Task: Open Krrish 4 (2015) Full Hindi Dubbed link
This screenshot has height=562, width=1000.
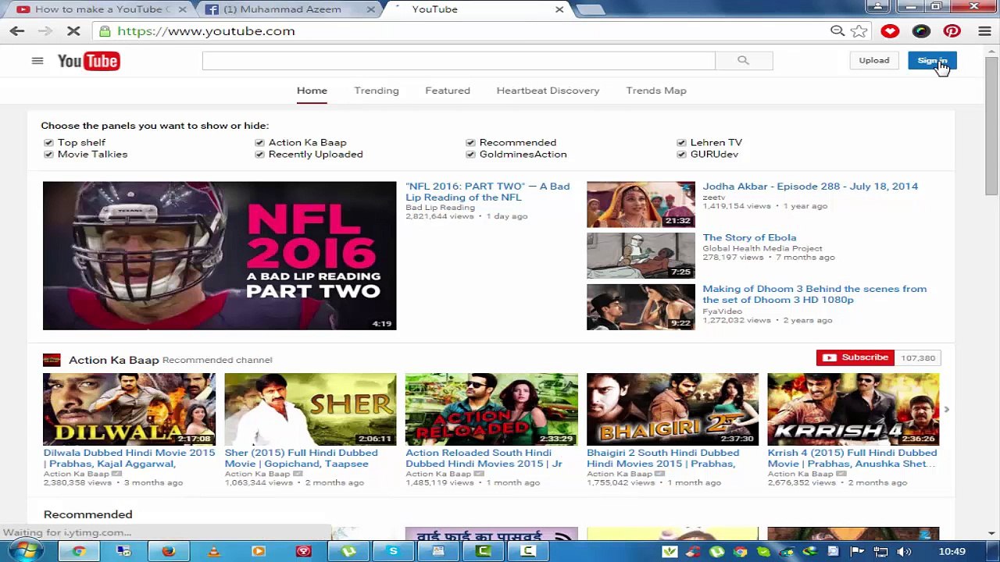Action: click(852, 458)
